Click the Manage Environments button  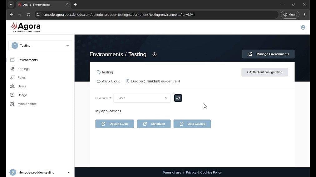[x=268, y=54]
